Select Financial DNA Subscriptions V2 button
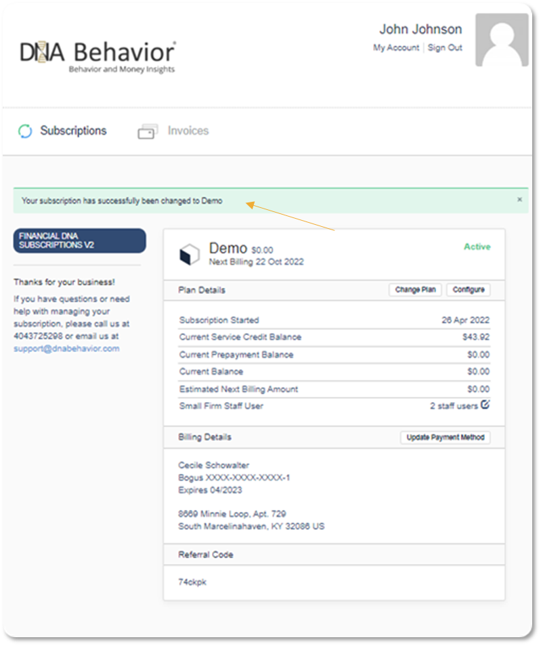This screenshot has height=646, width=541. point(79,240)
